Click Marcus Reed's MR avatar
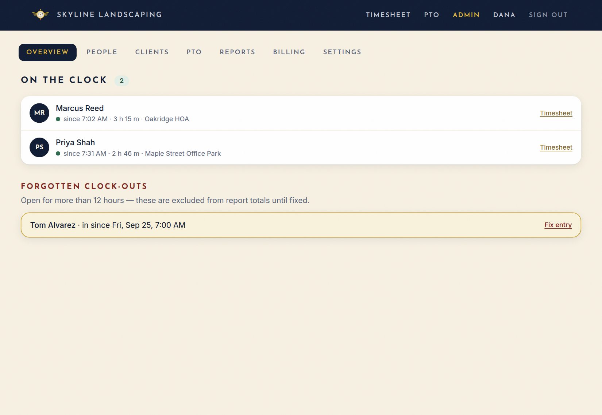Image resolution: width=602 pixels, height=415 pixels. pos(39,113)
